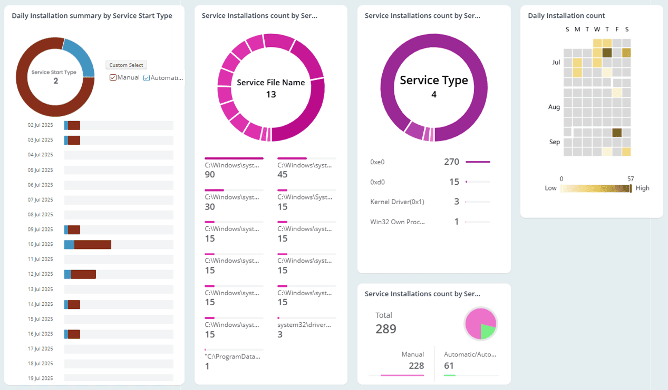Viewport: 668px width, 390px height.
Task: Click the green slice of the Total pie chart
Action: pyautogui.click(x=488, y=331)
